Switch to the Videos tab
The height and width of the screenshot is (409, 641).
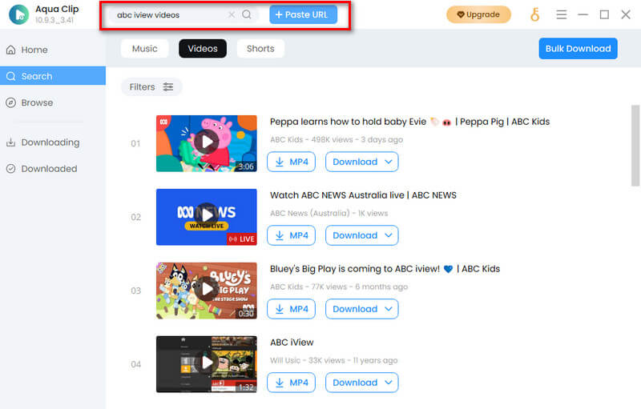pos(203,49)
